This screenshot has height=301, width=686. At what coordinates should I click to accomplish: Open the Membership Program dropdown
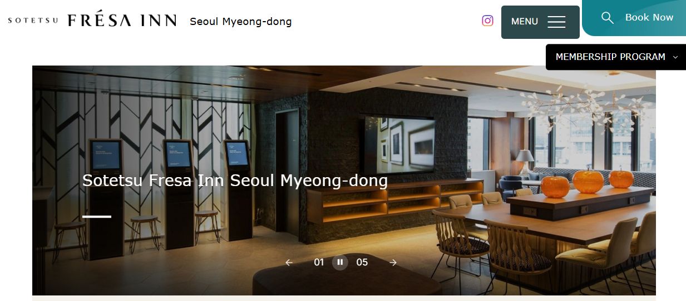pos(616,57)
